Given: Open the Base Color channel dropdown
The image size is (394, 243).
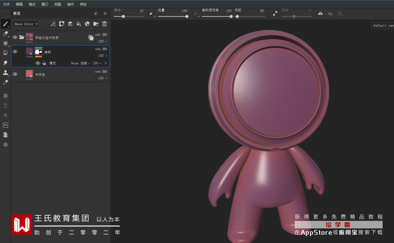Looking at the screenshot, I should coord(26,24).
